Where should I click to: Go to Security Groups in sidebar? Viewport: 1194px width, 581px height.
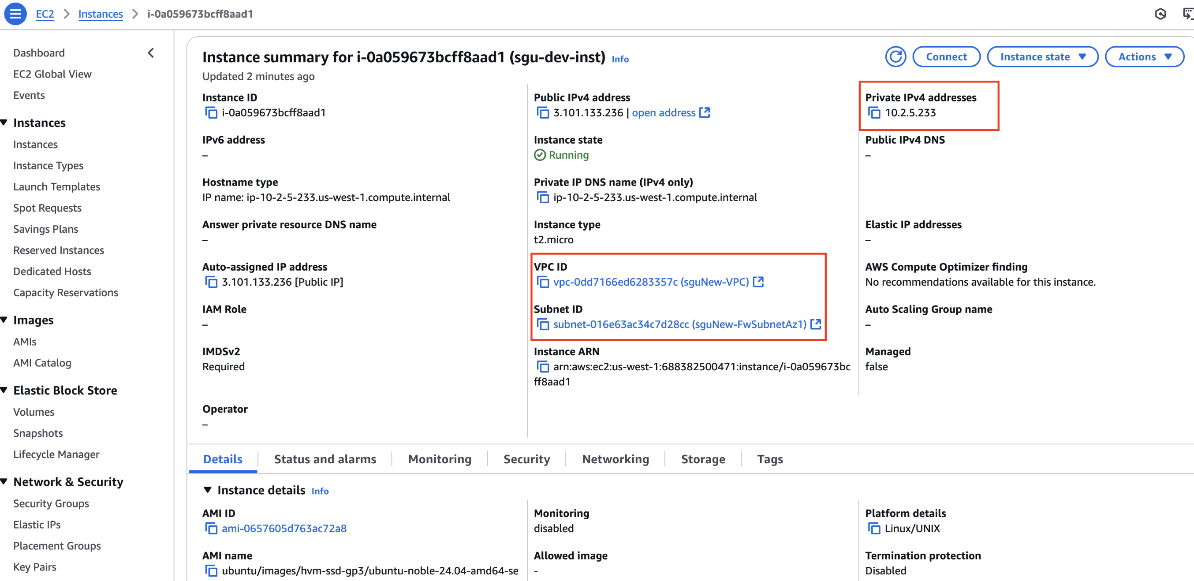click(x=51, y=503)
